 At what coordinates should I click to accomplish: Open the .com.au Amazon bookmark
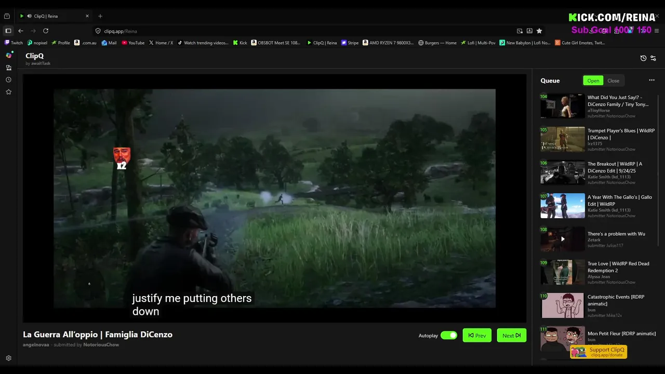click(85, 43)
